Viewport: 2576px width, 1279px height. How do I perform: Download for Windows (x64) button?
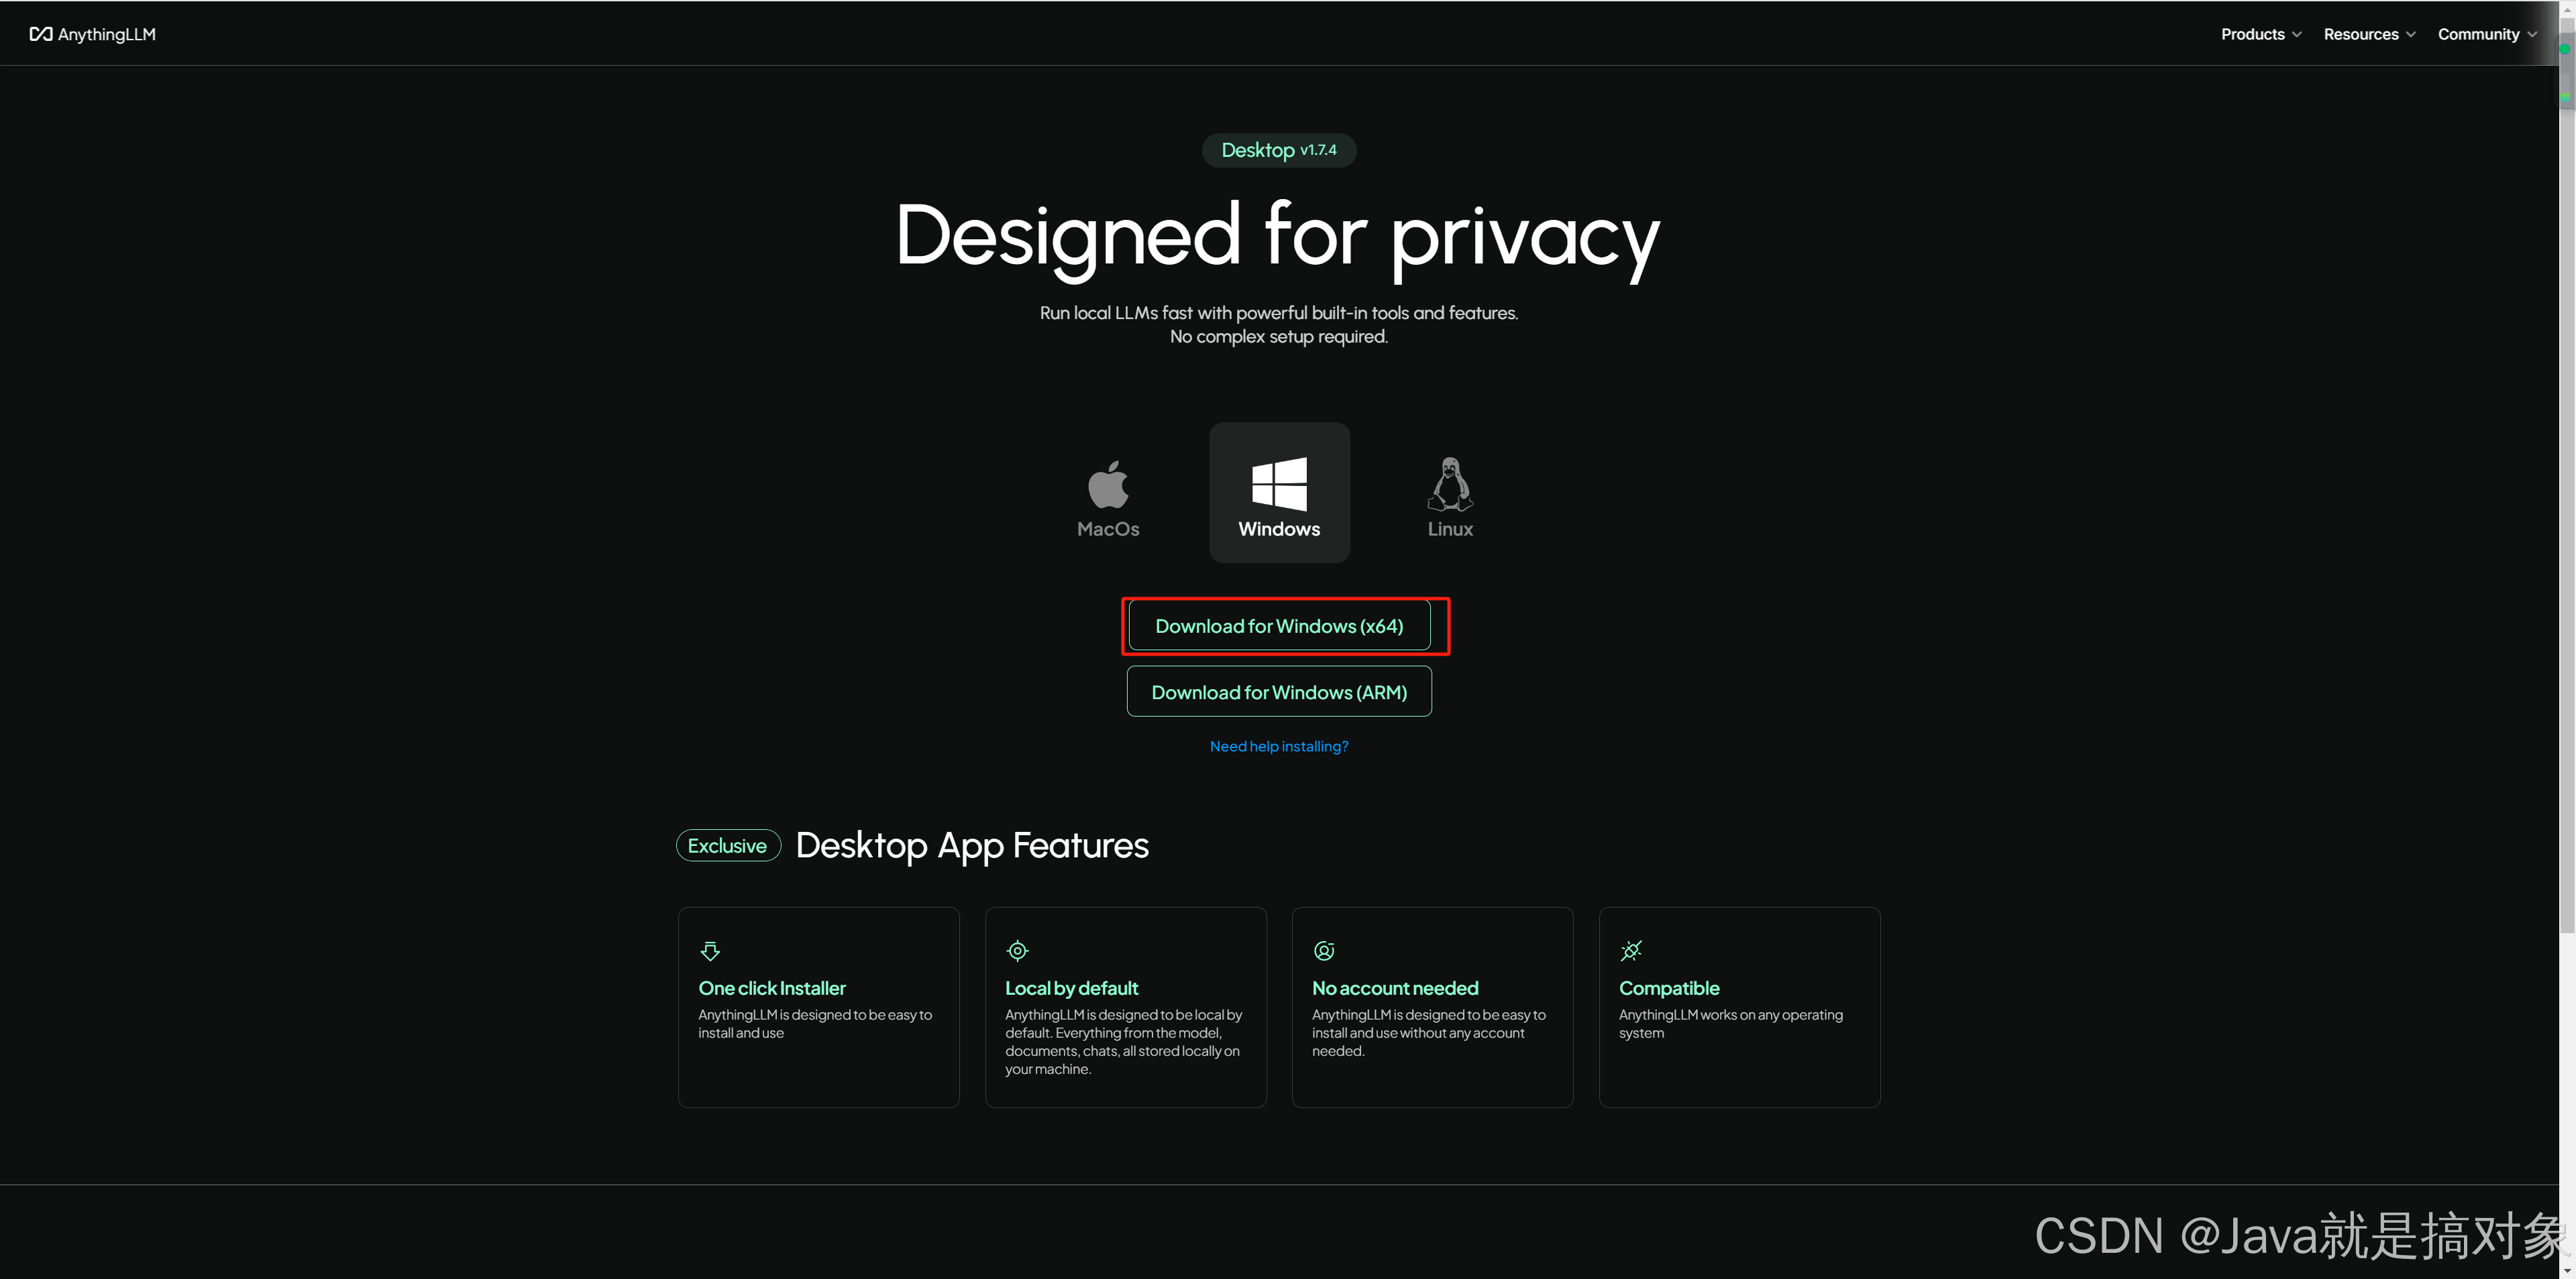tap(1279, 627)
